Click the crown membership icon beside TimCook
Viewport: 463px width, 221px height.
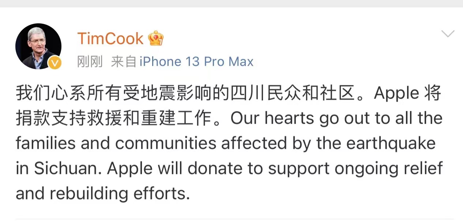[x=156, y=38]
